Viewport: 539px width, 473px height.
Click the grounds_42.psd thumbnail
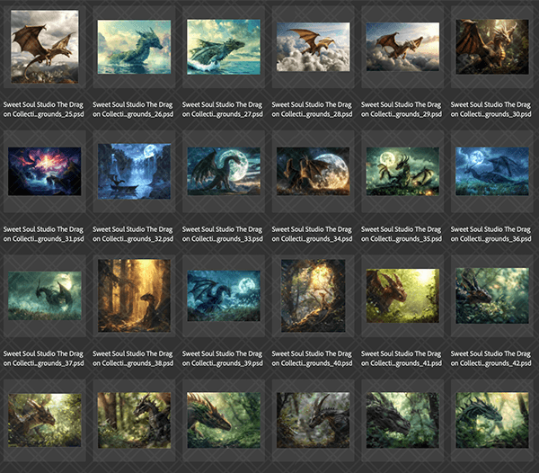(x=492, y=296)
